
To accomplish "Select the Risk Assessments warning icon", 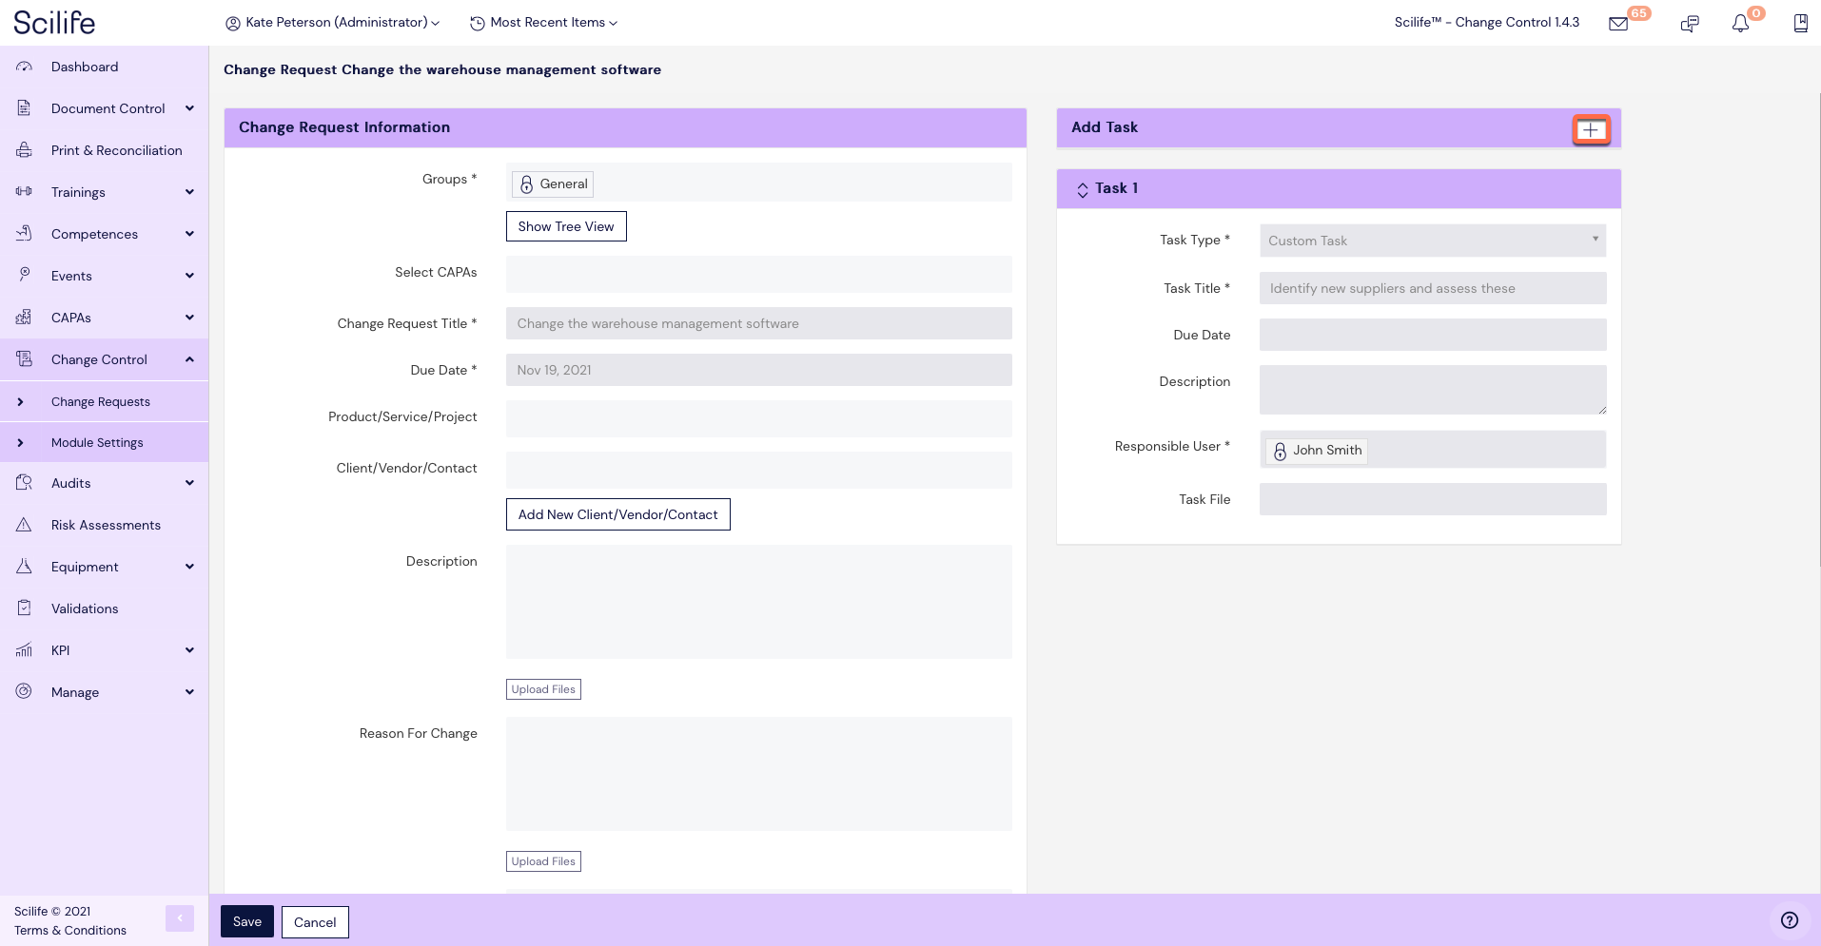I will pos(25,525).
